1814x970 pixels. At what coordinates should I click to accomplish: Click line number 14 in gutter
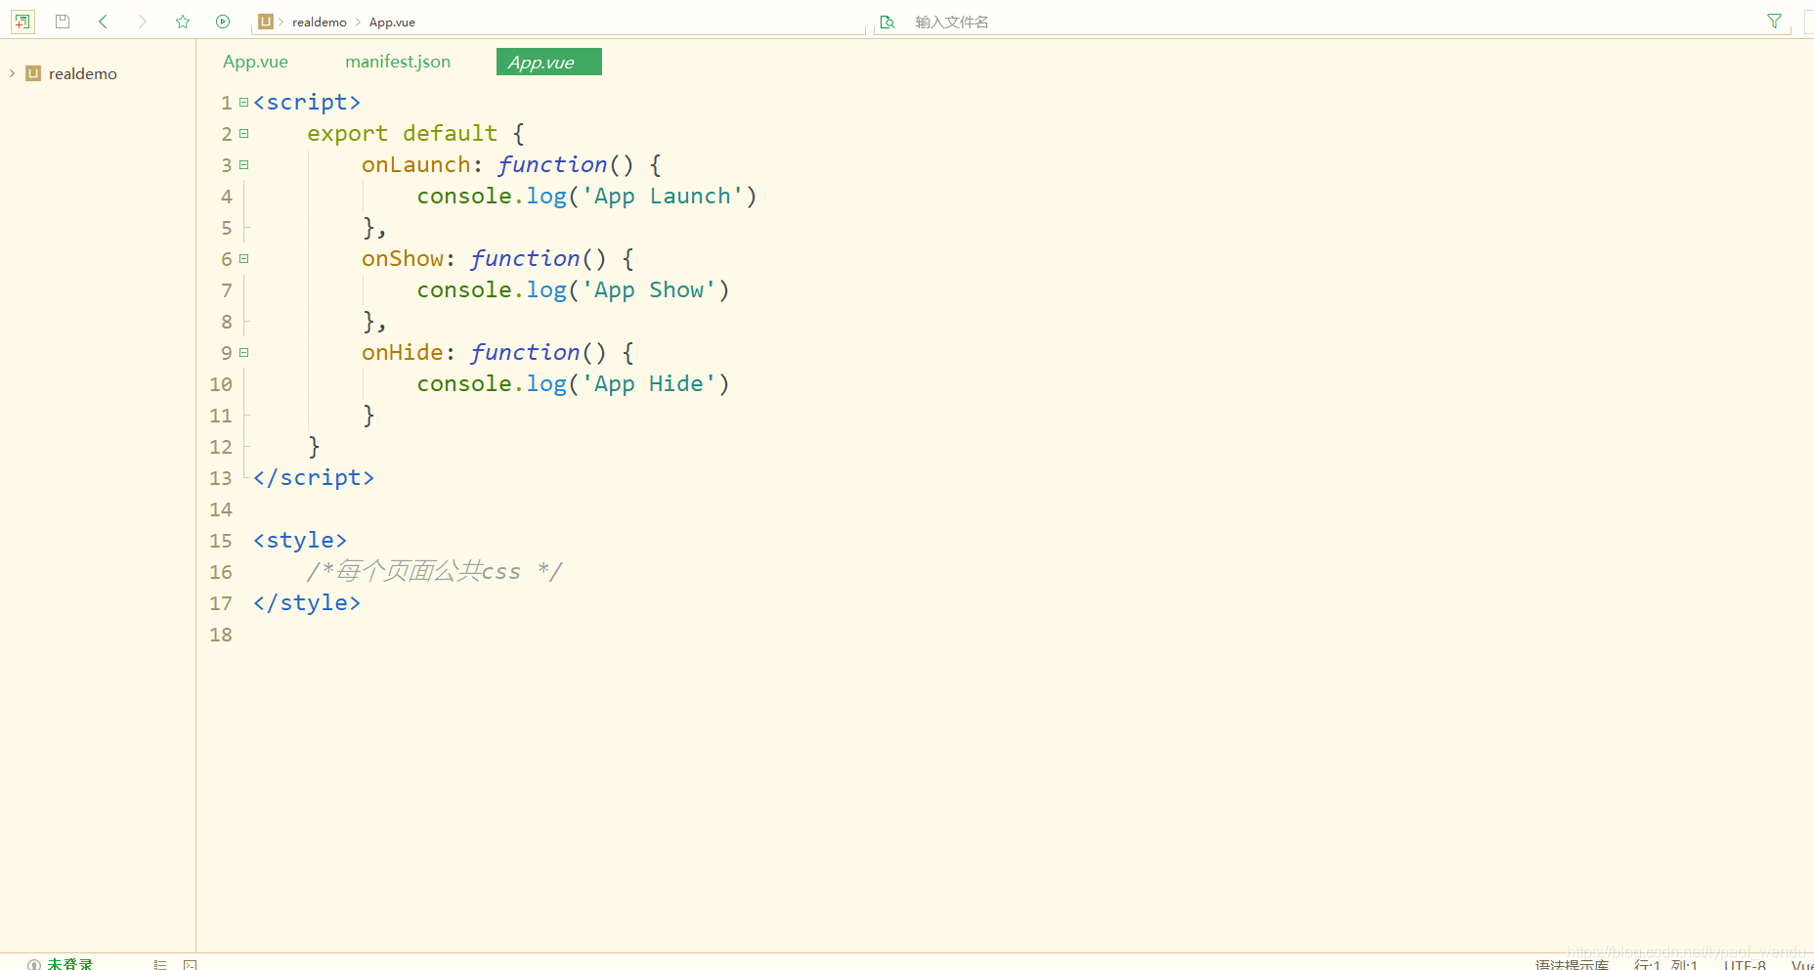click(x=221, y=509)
